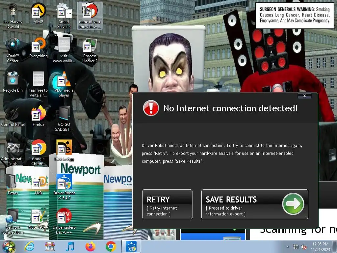Close the No Internet connection dialog
Image resolution: width=337 pixels, height=253 pixels.
(304, 96)
